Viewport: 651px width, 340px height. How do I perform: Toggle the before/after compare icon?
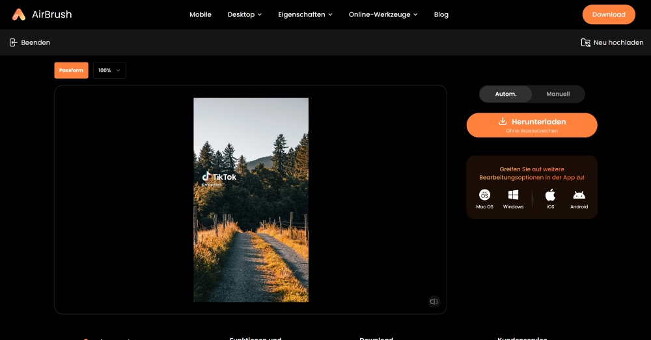pos(434,302)
